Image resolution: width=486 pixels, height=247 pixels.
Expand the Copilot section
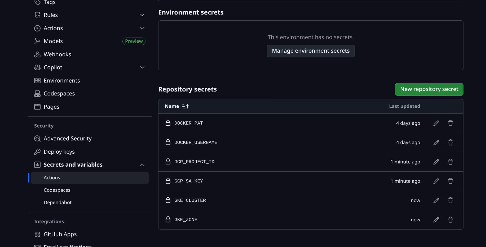click(142, 67)
